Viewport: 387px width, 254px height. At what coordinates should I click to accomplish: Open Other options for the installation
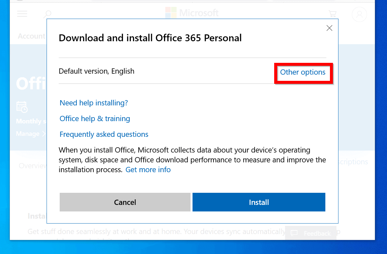click(303, 72)
